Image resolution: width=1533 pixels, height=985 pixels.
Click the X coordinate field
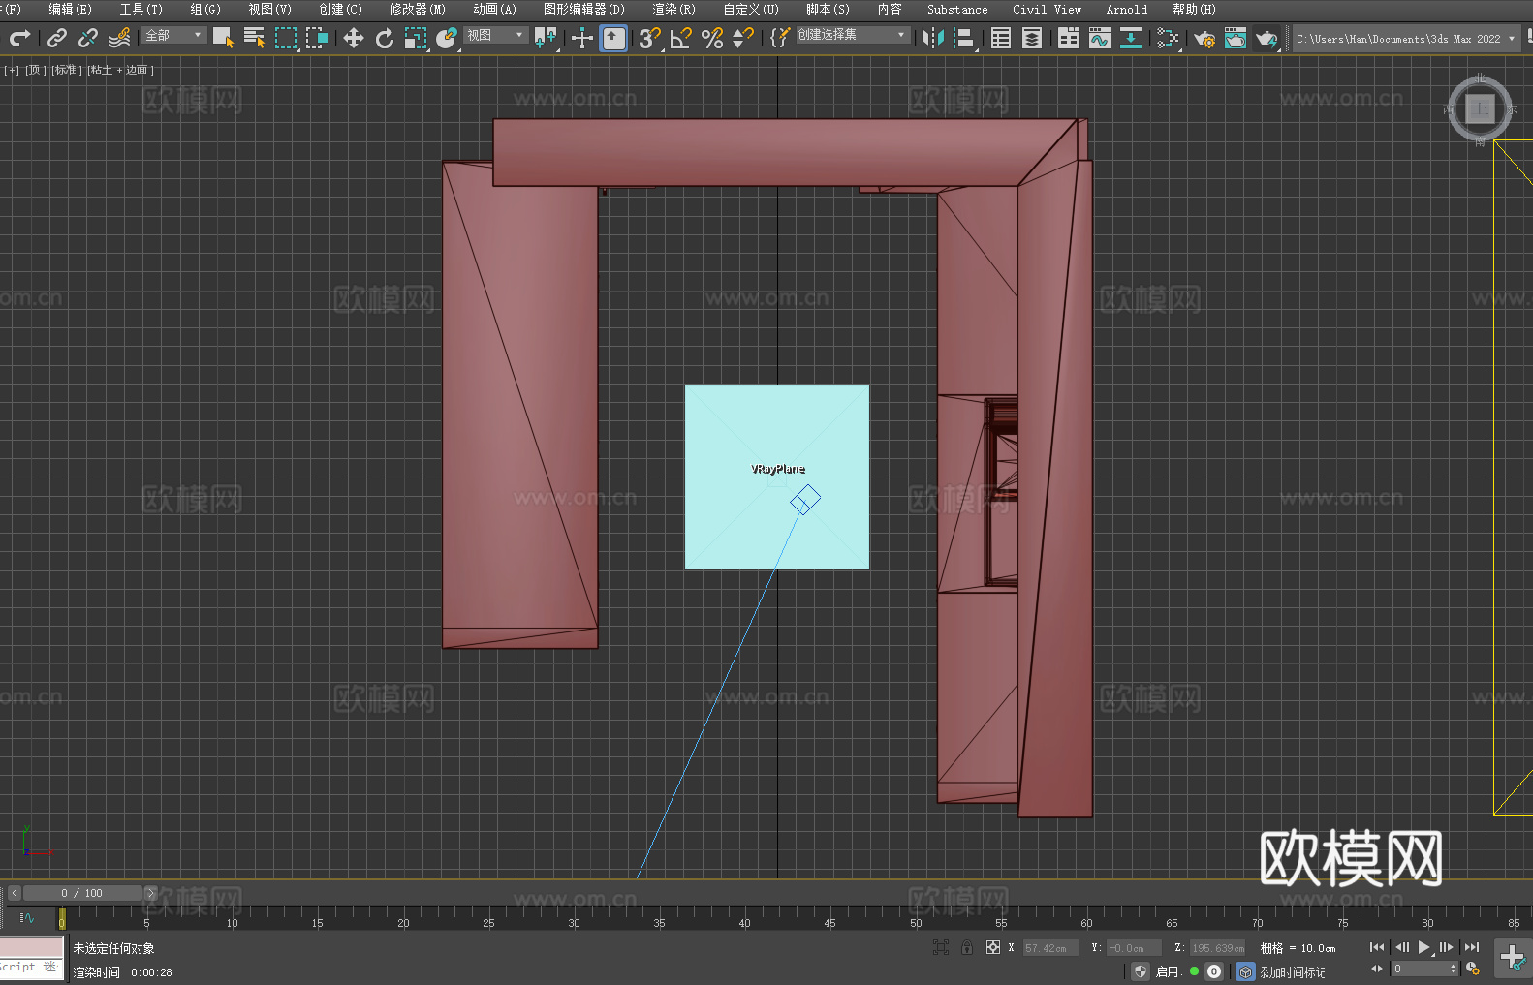(x=1050, y=948)
